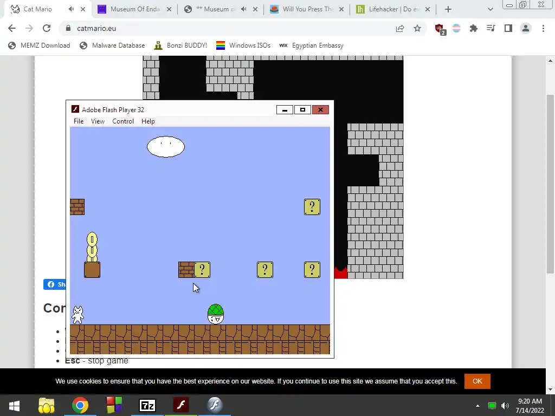Click the Adobe Flash Player title icon
Screen dimensions: 555x416
tap(75, 109)
